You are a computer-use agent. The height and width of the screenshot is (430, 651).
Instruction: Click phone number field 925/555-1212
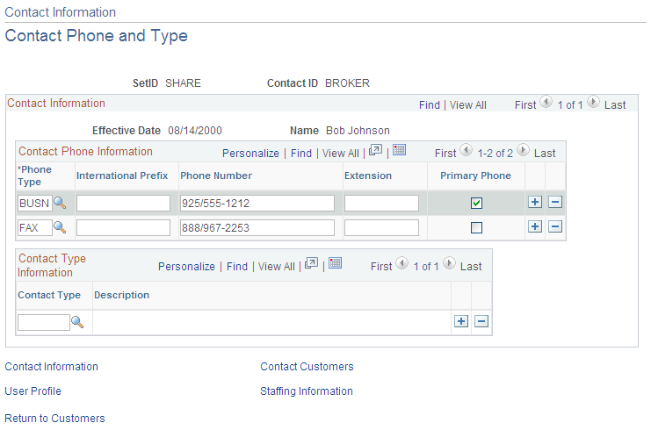pos(257,204)
